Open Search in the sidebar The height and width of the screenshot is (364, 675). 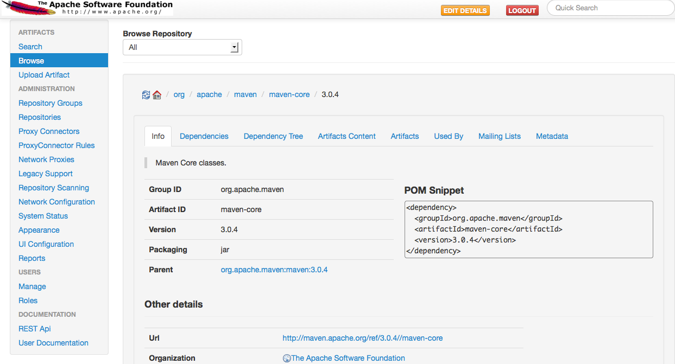(x=30, y=47)
